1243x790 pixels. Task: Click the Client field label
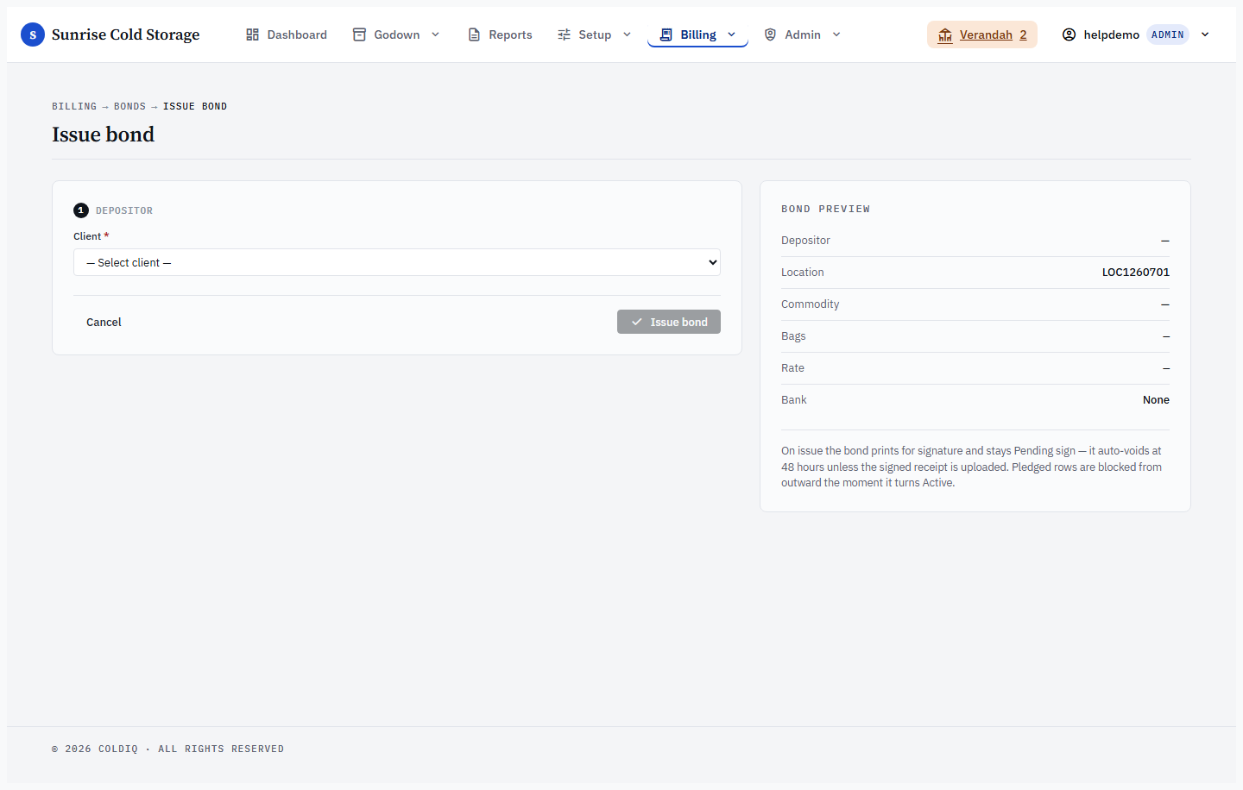tap(91, 236)
